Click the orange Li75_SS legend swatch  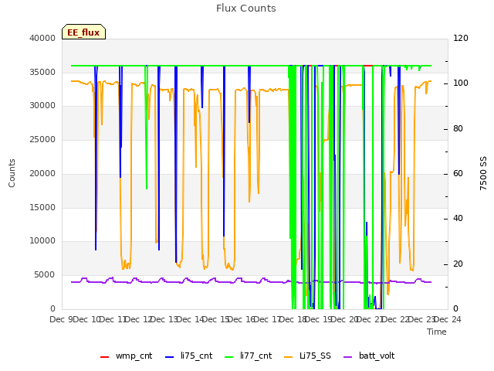pos(288,357)
